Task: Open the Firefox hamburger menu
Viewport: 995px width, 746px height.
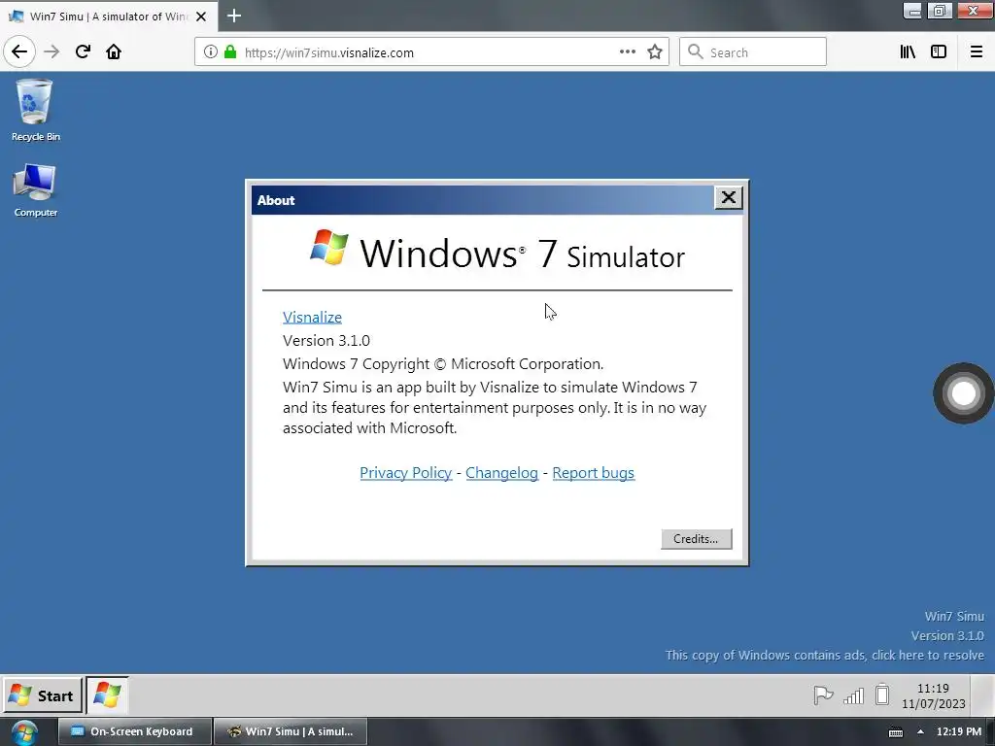Action: [x=976, y=52]
